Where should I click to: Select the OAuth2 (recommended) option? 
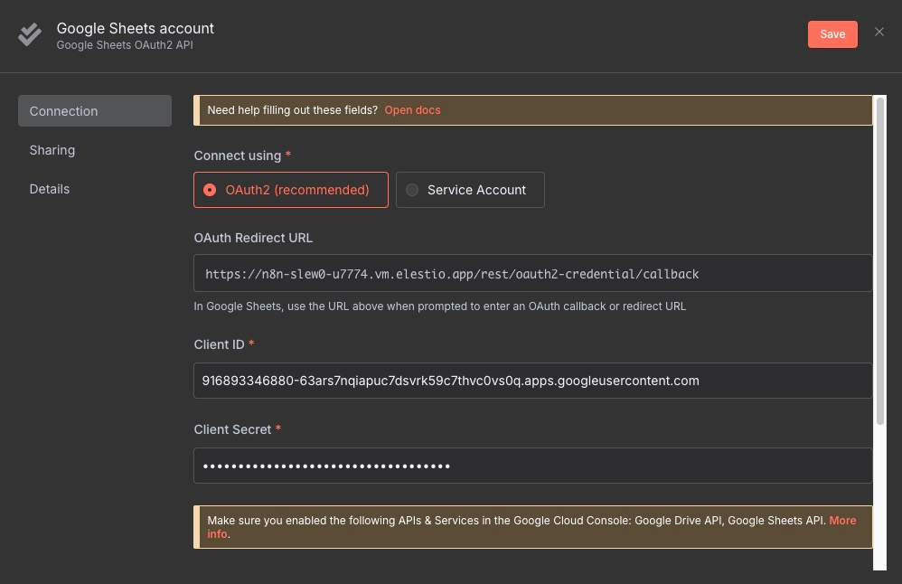tap(290, 190)
